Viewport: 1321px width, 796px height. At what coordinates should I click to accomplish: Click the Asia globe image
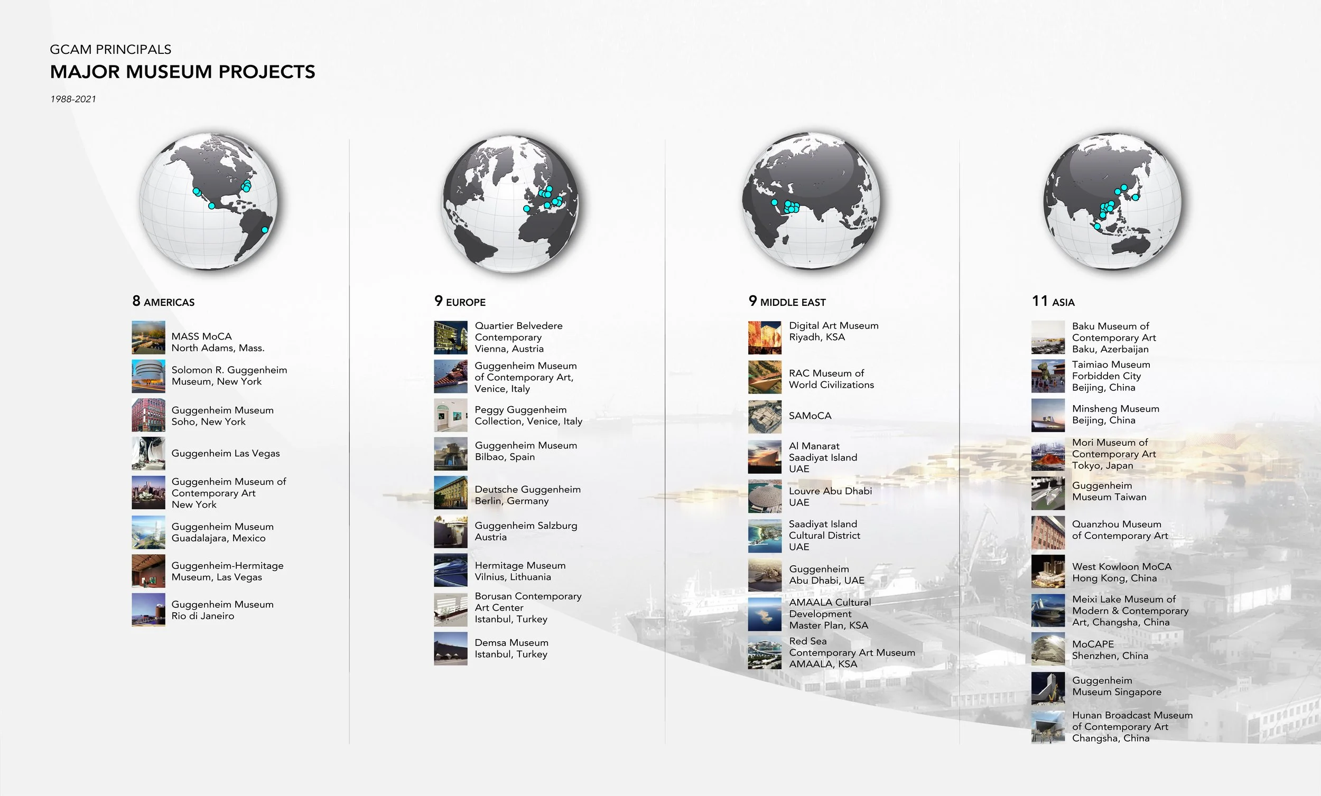click(x=1112, y=201)
